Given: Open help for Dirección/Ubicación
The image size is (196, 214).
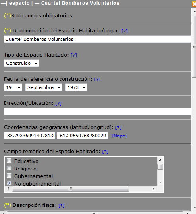Looking at the screenshot, I should point(58,104).
